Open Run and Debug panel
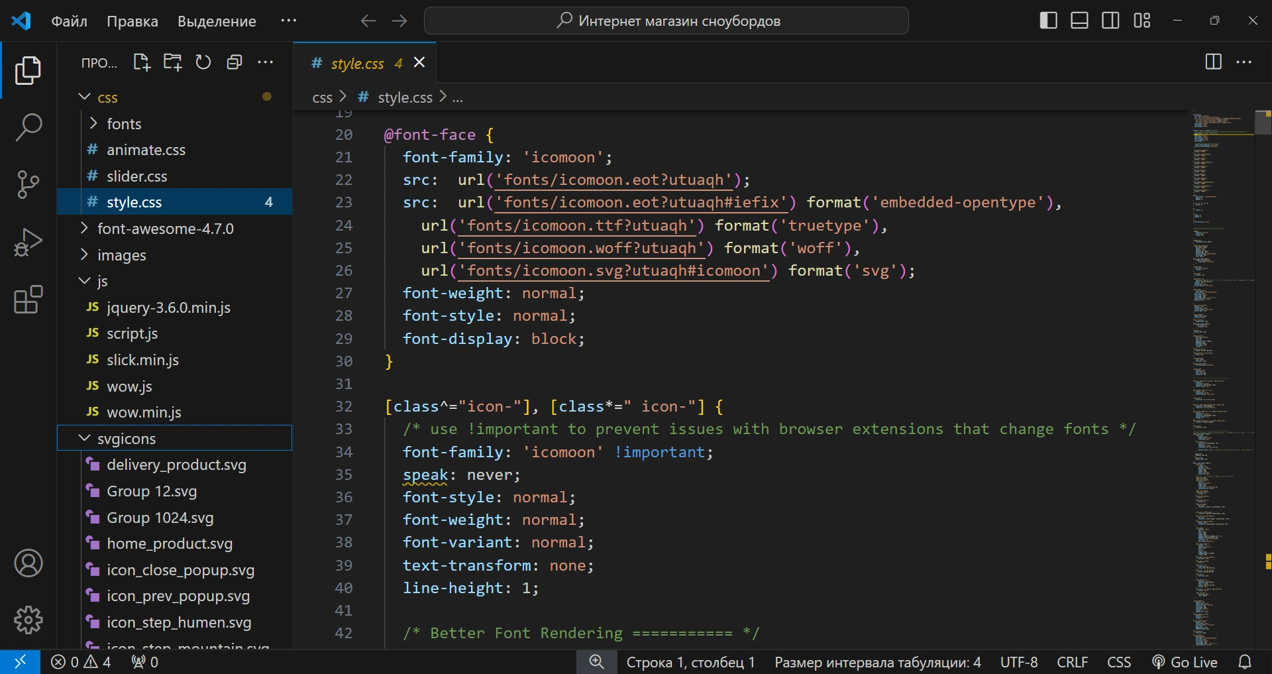The width and height of the screenshot is (1272, 674). tap(28, 242)
